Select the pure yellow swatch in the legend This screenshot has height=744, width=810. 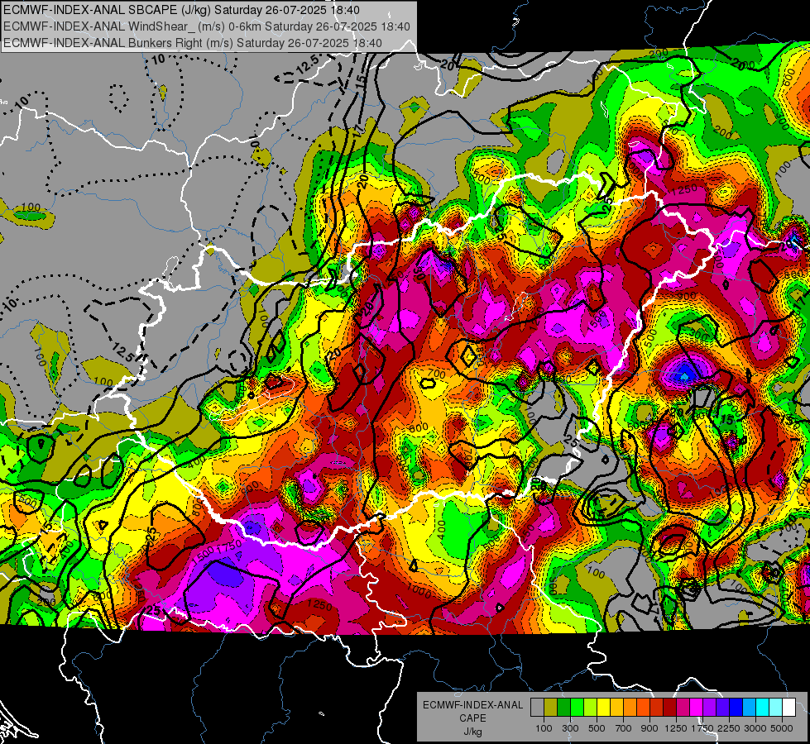[x=603, y=707]
